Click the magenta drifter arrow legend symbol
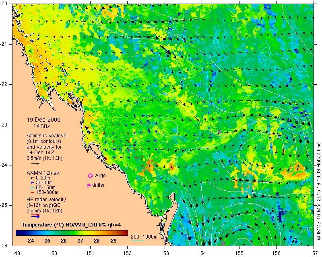The image size is (322, 257). 89,185
